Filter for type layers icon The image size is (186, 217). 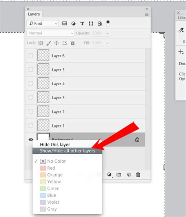coord(82,23)
